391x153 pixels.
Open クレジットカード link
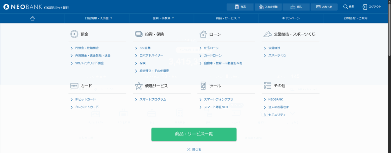(x=87, y=107)
